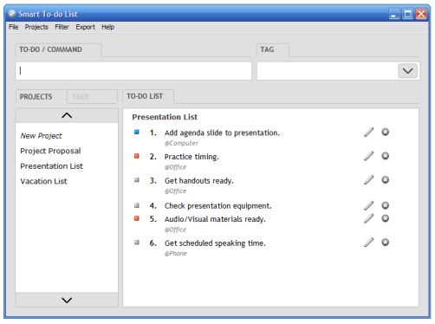435x324 pixels.
Task: Edit the 'Practice timing' task
Action: (x=368, y=156)
